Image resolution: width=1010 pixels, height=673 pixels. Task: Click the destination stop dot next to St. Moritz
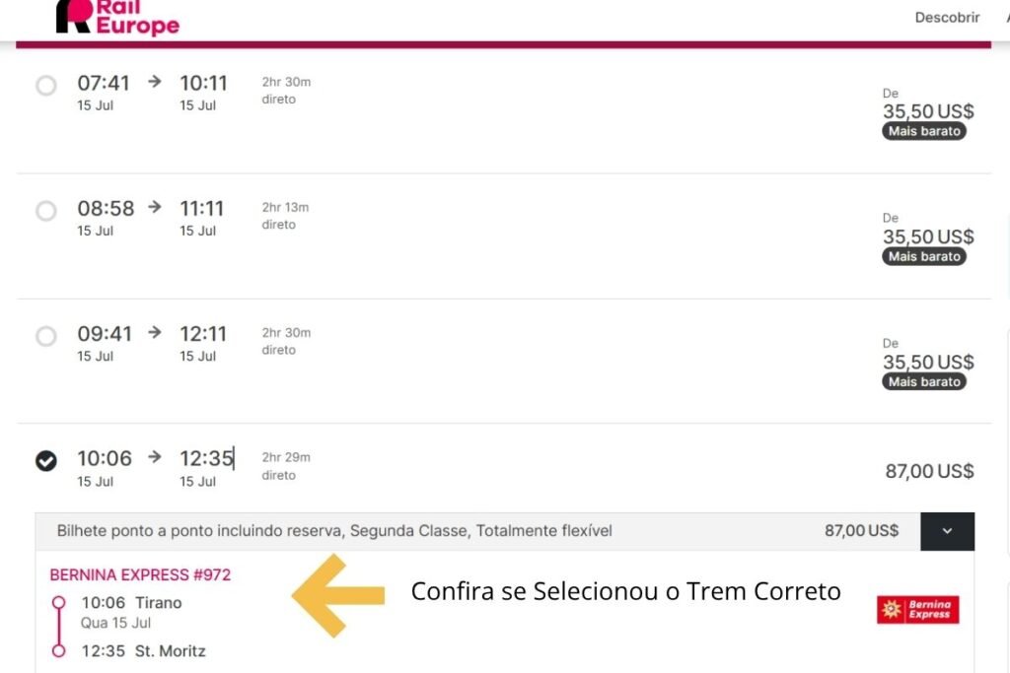(58, 649)
